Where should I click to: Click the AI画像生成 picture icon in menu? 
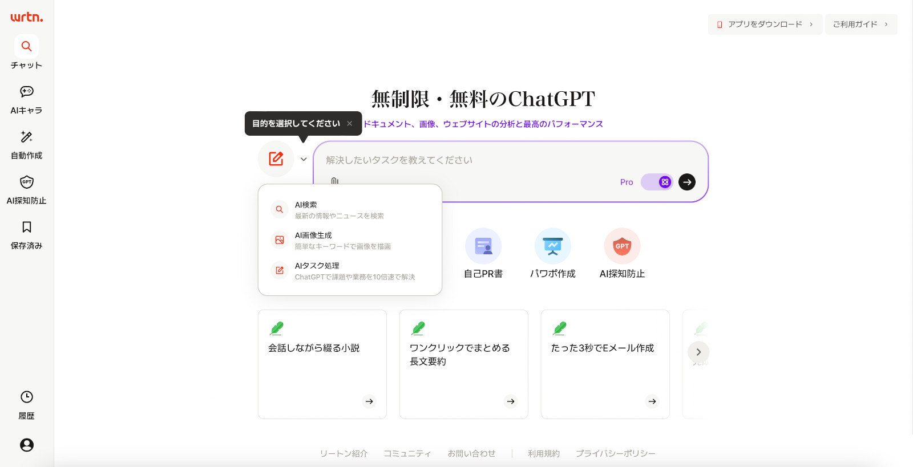coord(280,240)
